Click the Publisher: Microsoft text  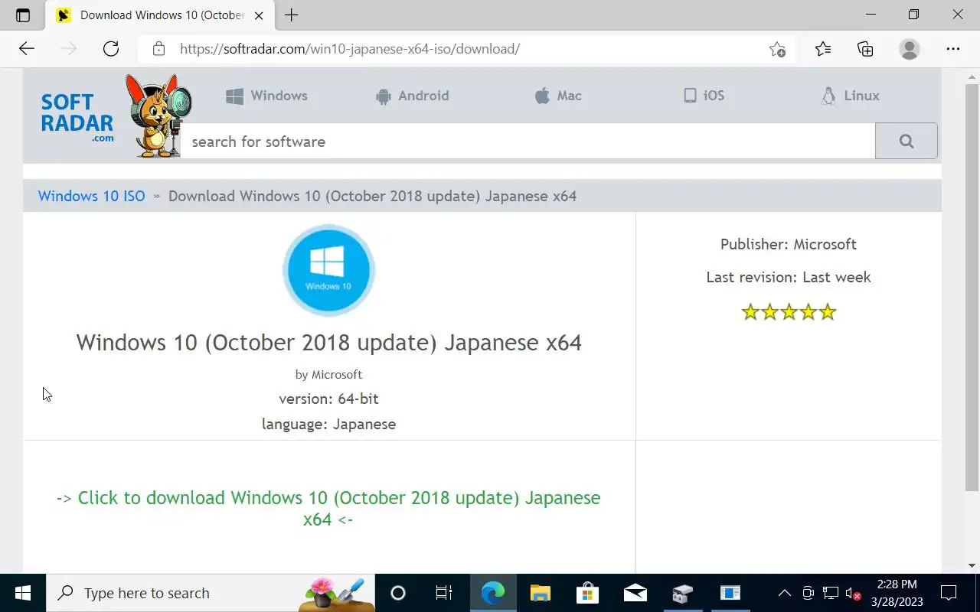(789, 244)
